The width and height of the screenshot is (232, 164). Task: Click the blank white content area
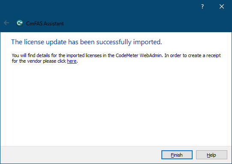116,104
